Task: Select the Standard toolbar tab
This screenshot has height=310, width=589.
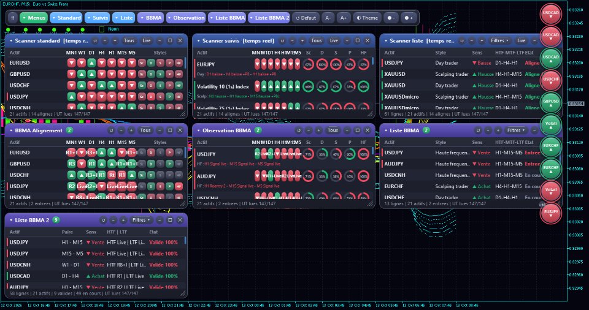Action: [x=66, y=18]
